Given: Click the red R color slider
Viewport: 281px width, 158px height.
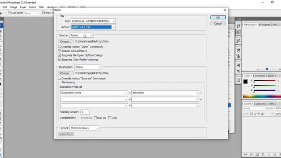Looking at the screenshot, I should click(264, 81).
